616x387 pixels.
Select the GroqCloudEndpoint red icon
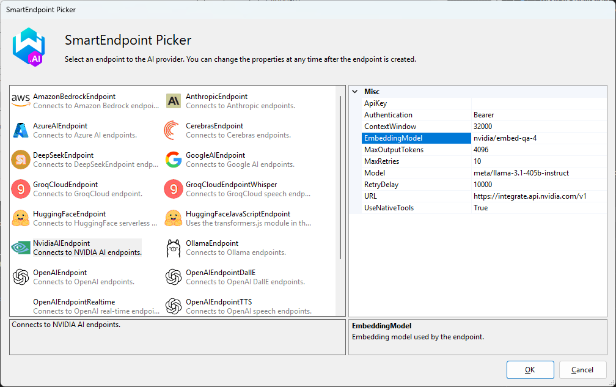pyautogui.click(x=21, y=189)
